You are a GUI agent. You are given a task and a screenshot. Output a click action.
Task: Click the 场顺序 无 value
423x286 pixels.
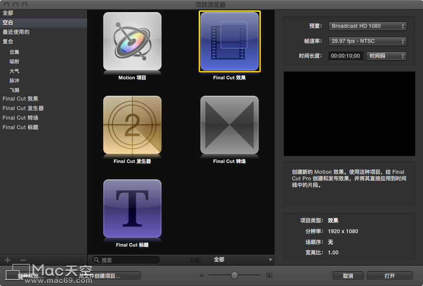click(331, 242)
